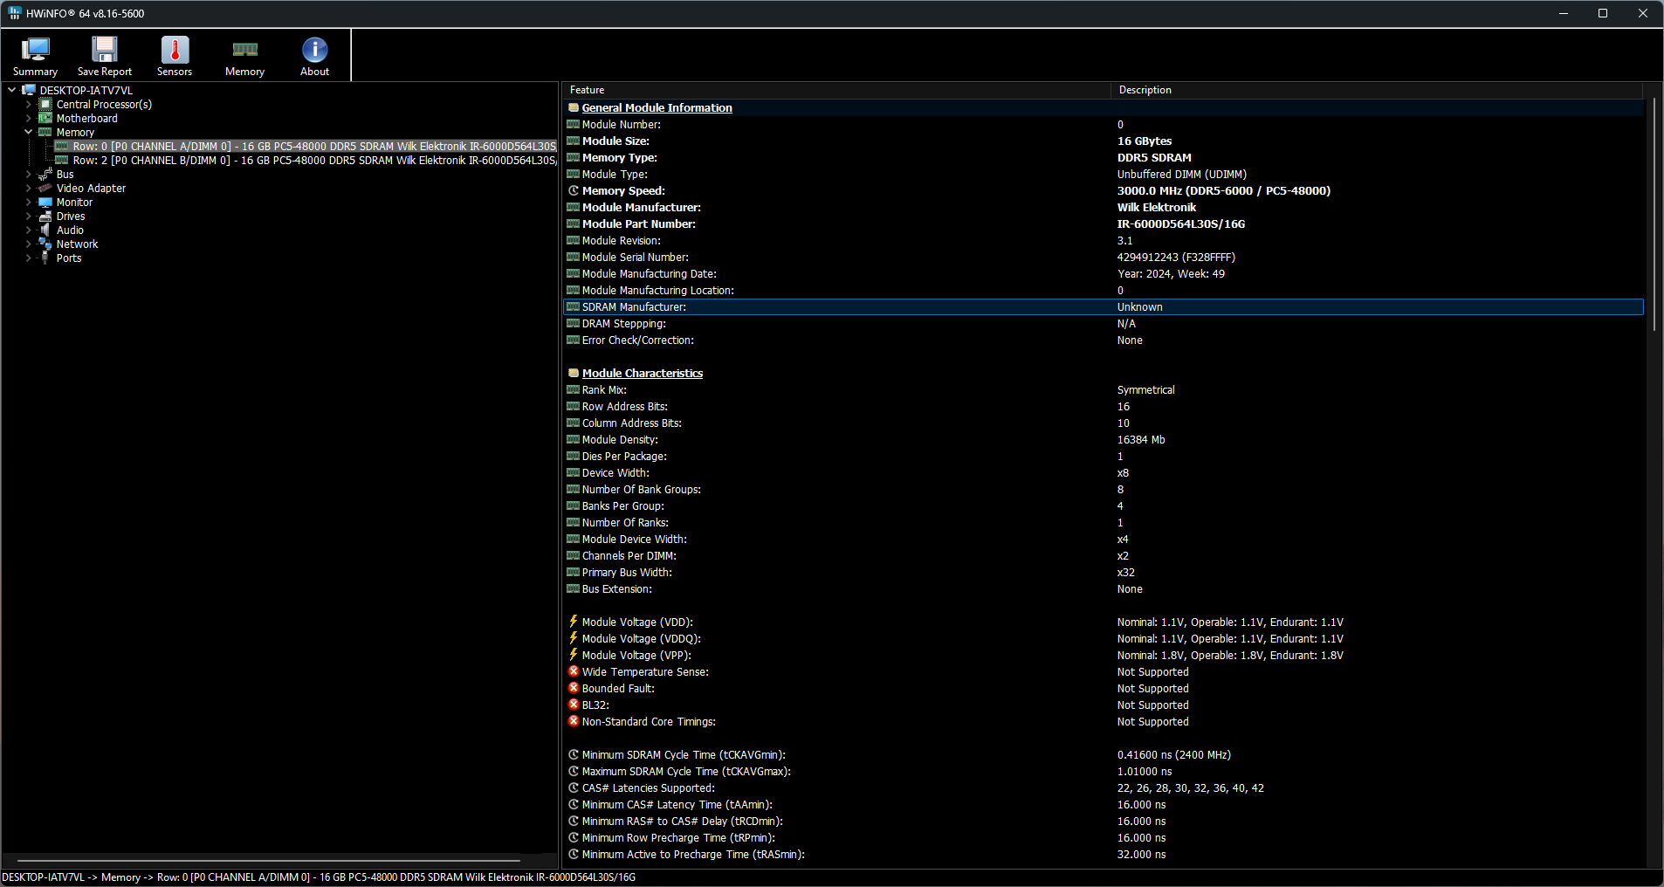Select Row: 2 CHANNEL B/DIMM 0 module
Screen dimensions: 1664x887
coord(313,161)
